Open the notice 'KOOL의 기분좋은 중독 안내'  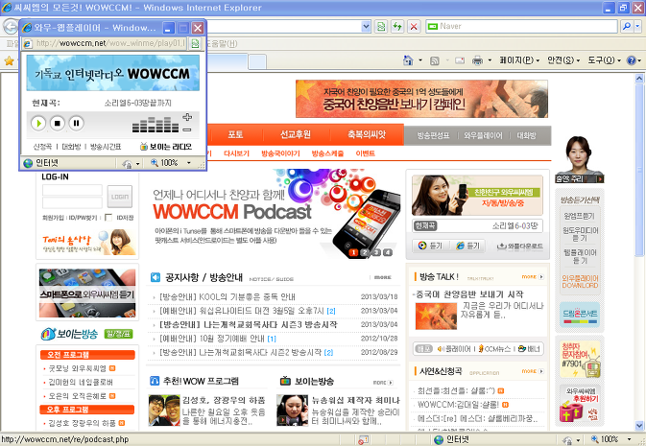(x=227, y=297)
